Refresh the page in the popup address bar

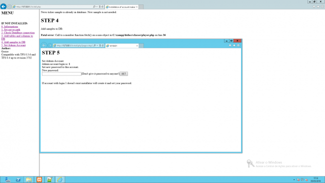click(x=102, y=45)
